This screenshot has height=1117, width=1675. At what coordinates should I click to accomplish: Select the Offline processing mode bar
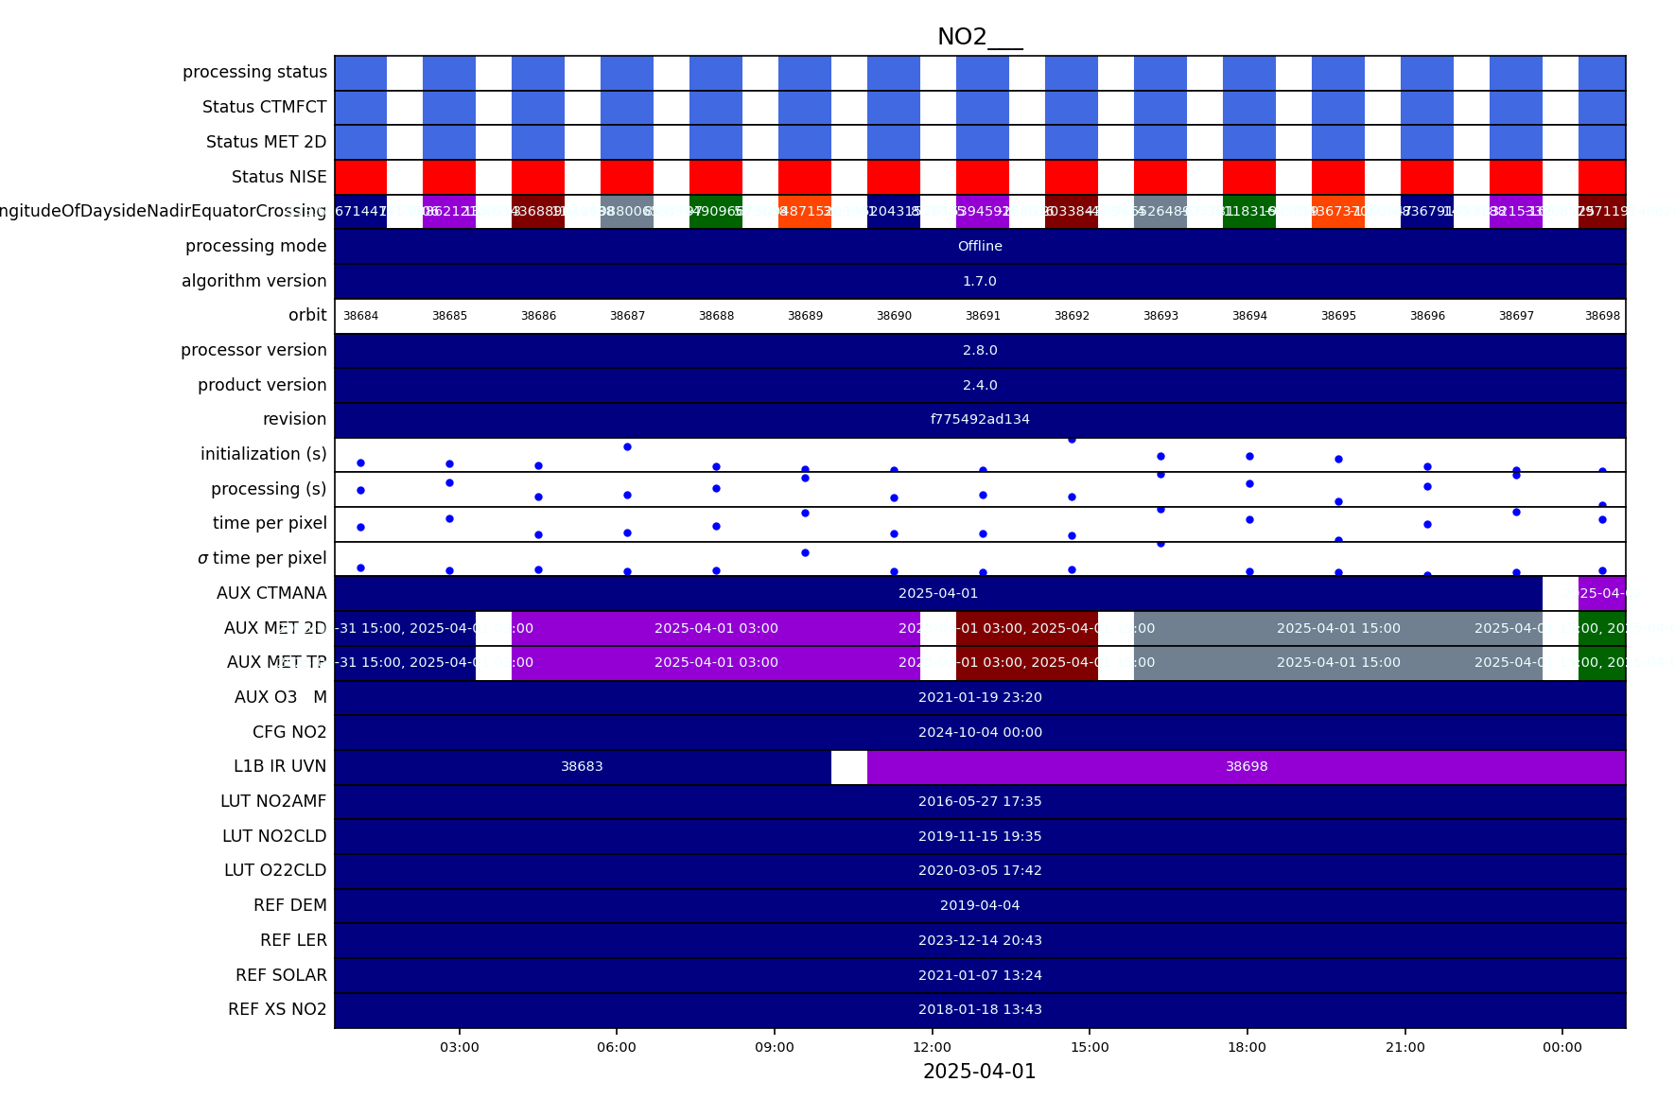[x=980, y=247]
